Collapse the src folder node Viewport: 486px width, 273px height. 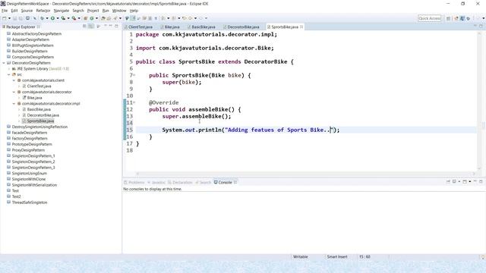(x=9, y=74)
